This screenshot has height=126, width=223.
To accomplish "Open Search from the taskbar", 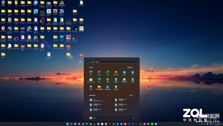I will click(71, 124).
